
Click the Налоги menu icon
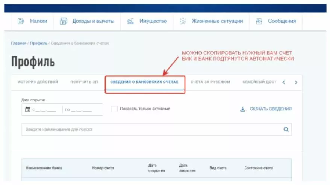21,21
